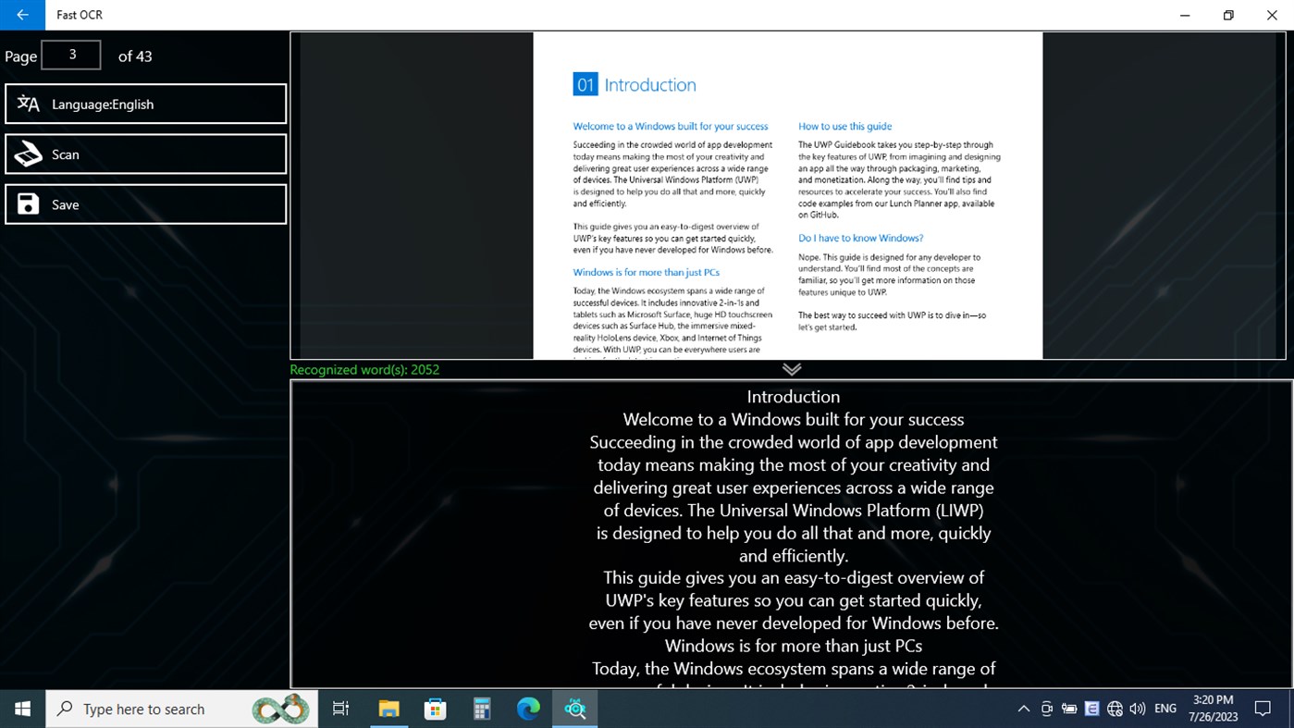1294x728 pixels.
Task: Show hidden icons in the system tray
Action: tap(1024, 709)
